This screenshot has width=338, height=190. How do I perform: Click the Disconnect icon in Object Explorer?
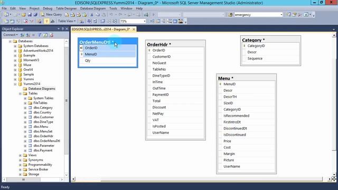(28, 35)
